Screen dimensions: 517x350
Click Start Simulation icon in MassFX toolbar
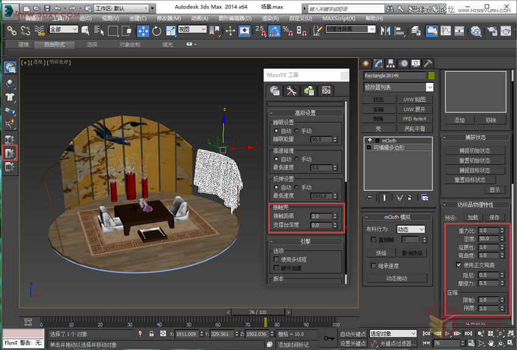coord(10,153)
